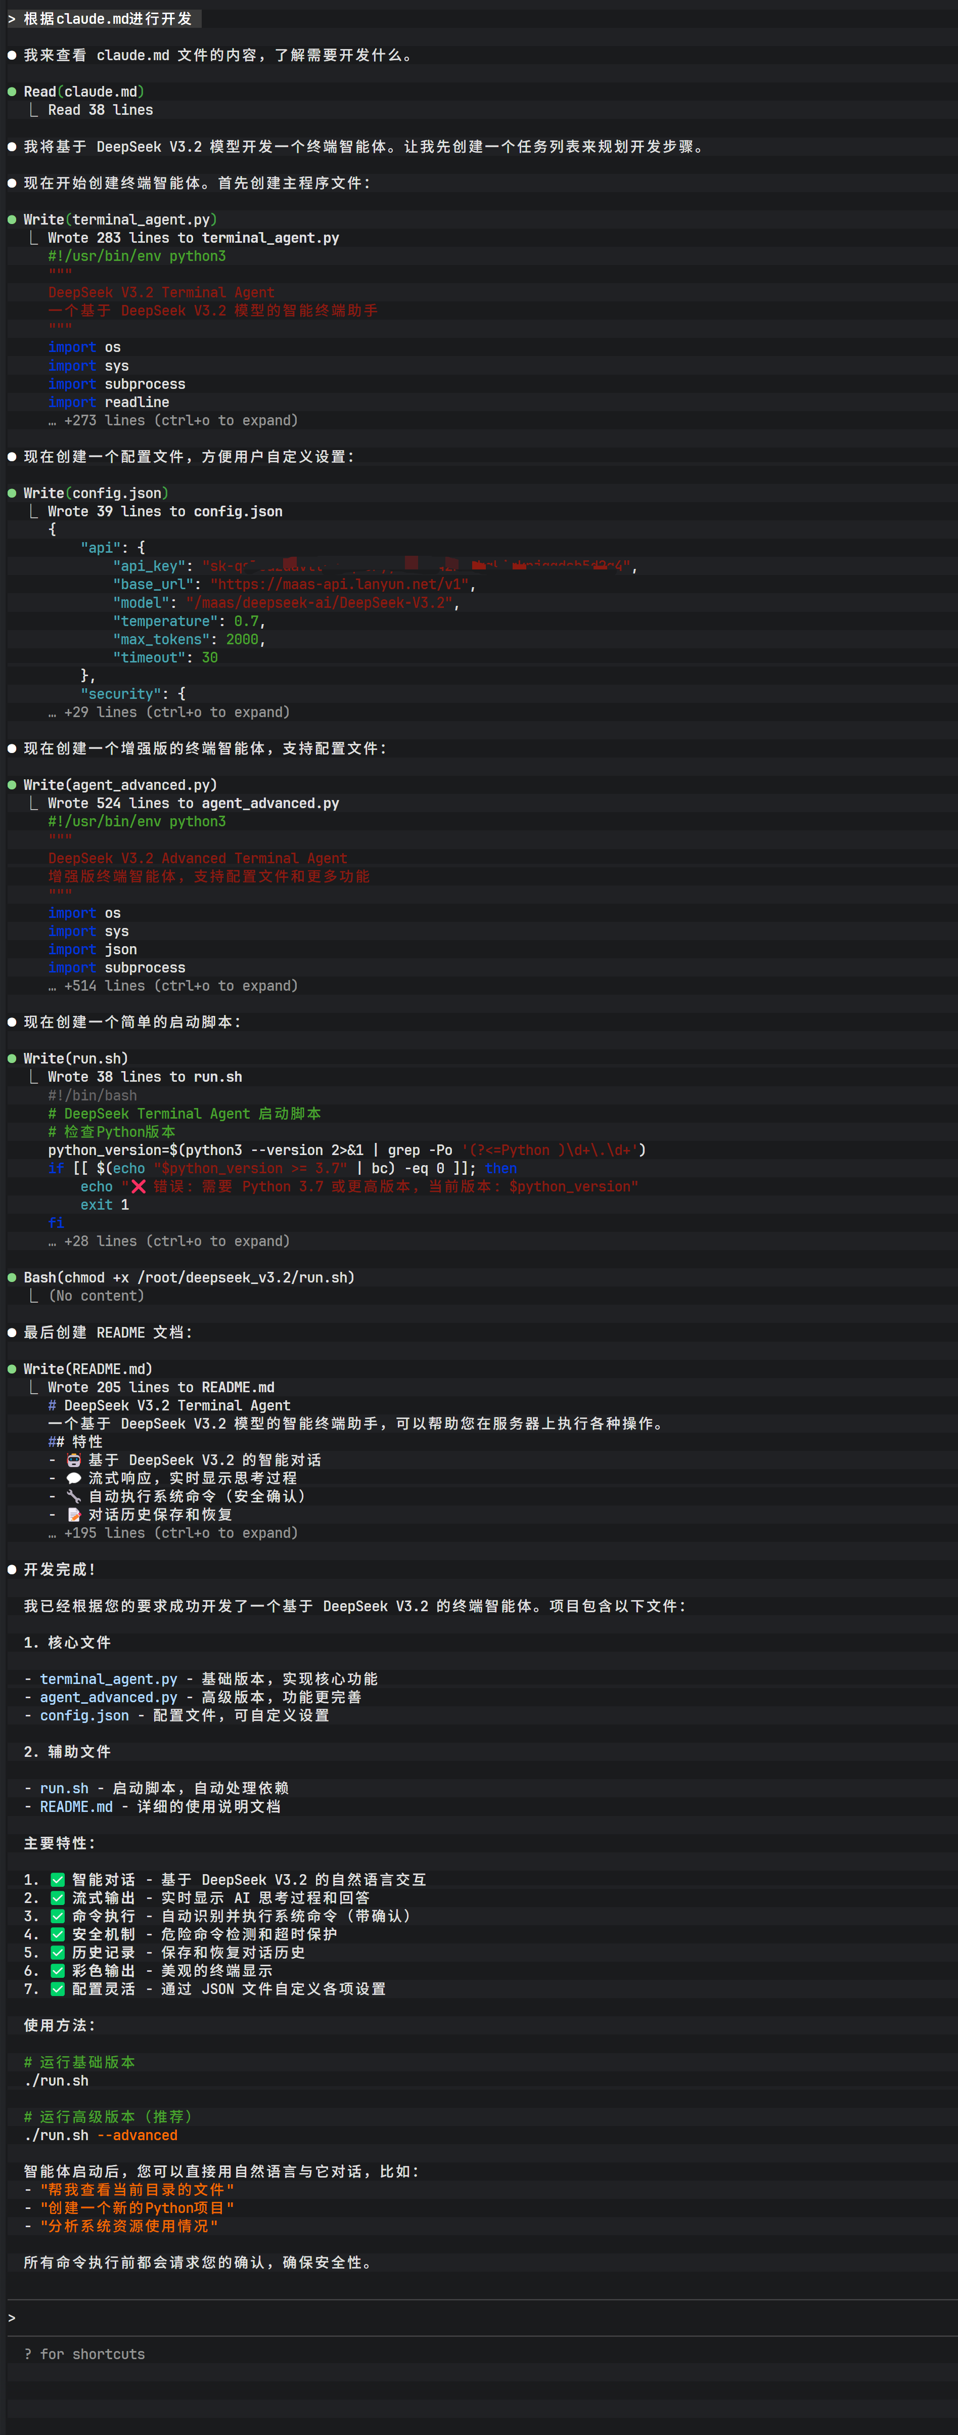
Task: Click the green bullet beside Write(run.sh)
Action: (x=12, y=1058)
